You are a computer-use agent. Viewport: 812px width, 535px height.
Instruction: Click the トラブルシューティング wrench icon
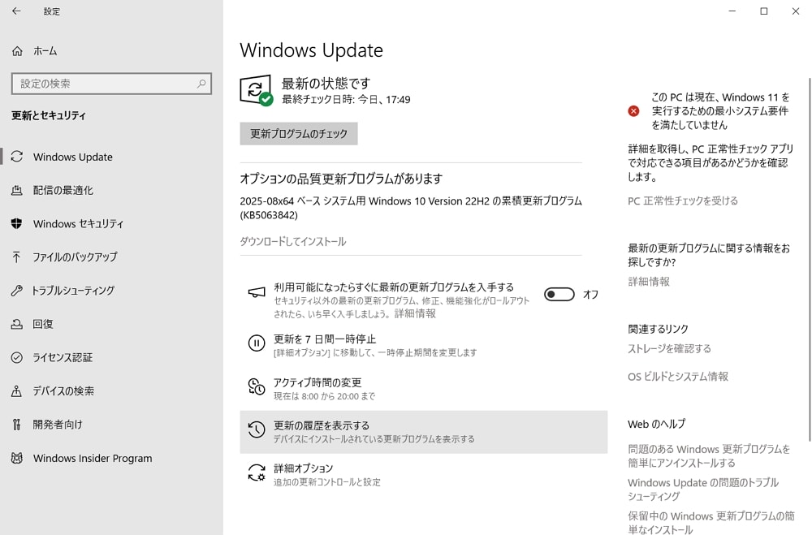(16, 291)
